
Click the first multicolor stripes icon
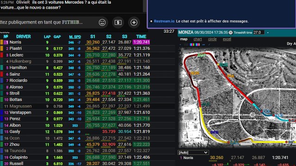[192, 45]
